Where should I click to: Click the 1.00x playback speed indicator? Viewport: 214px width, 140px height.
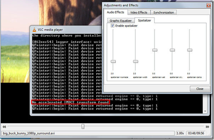(180, 133)
